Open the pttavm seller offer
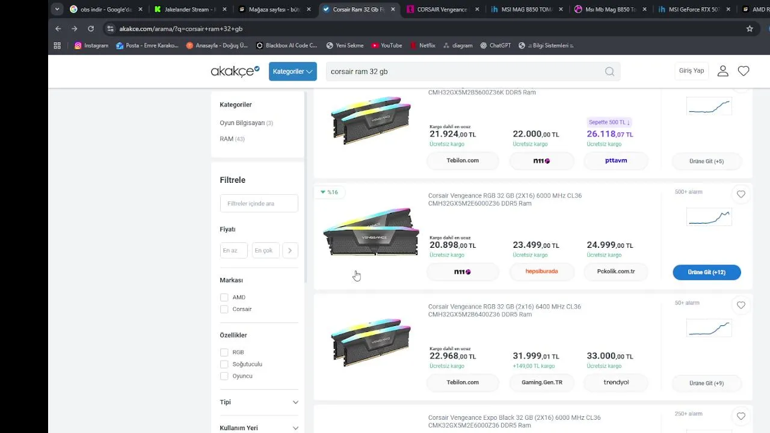The image size is (770, 433). (x=616, y=161)
